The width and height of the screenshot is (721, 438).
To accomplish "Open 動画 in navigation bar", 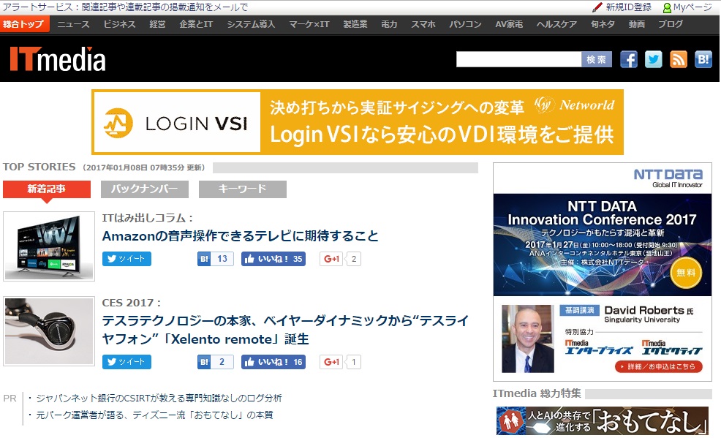I will (636, 24).
